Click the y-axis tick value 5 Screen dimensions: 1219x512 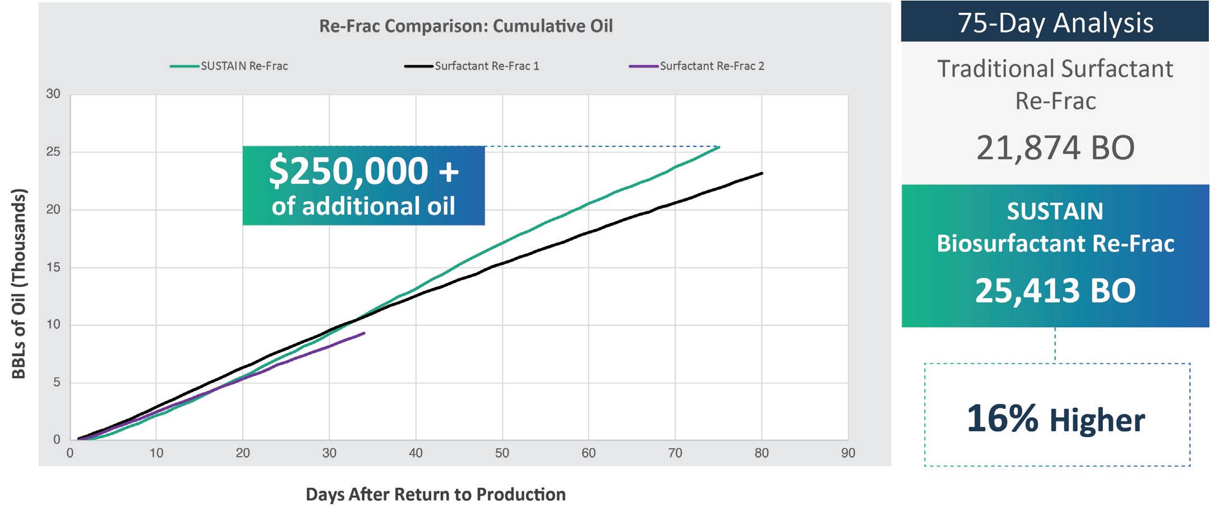point(57,383)
